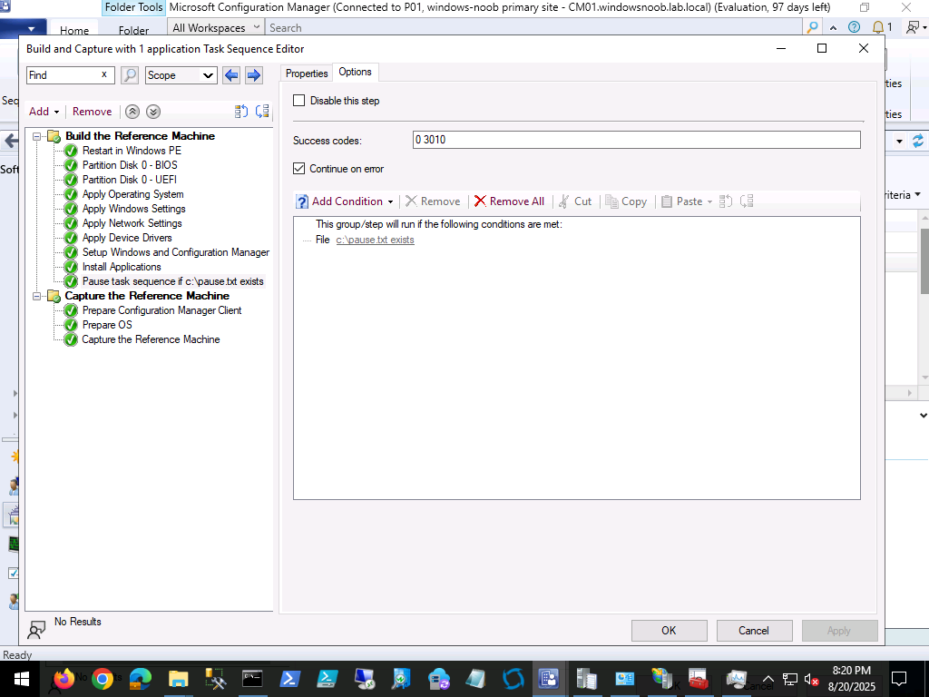Click the main window search magnifier icon
Image resolution: width=929 pixels, height=697 pixels.
coord(812,27)
